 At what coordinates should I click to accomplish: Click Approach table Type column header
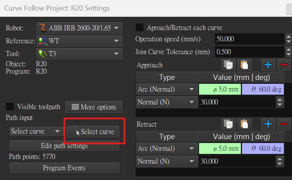(x=167, y=78)
